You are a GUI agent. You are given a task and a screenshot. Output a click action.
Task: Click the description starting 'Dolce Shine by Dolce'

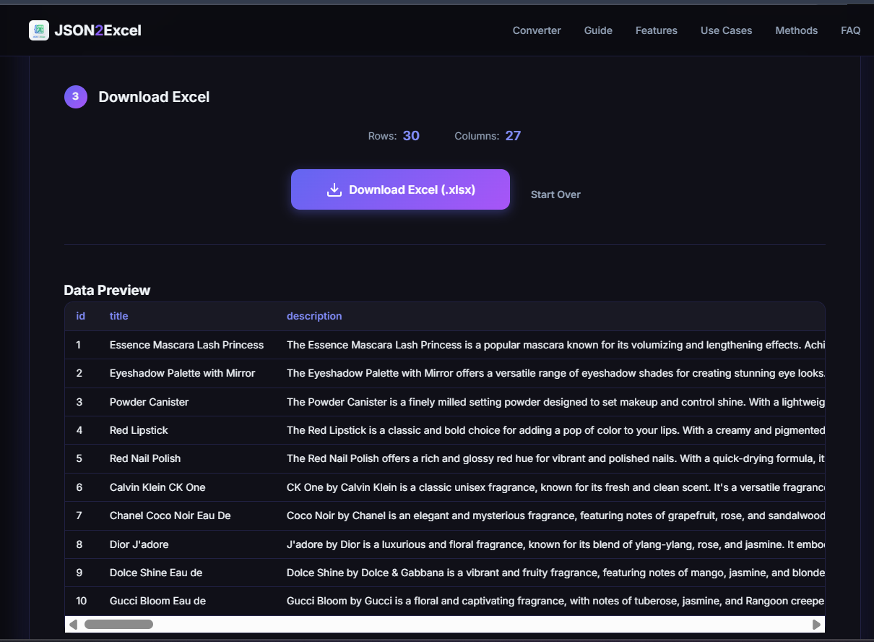(x=555, y=573)
